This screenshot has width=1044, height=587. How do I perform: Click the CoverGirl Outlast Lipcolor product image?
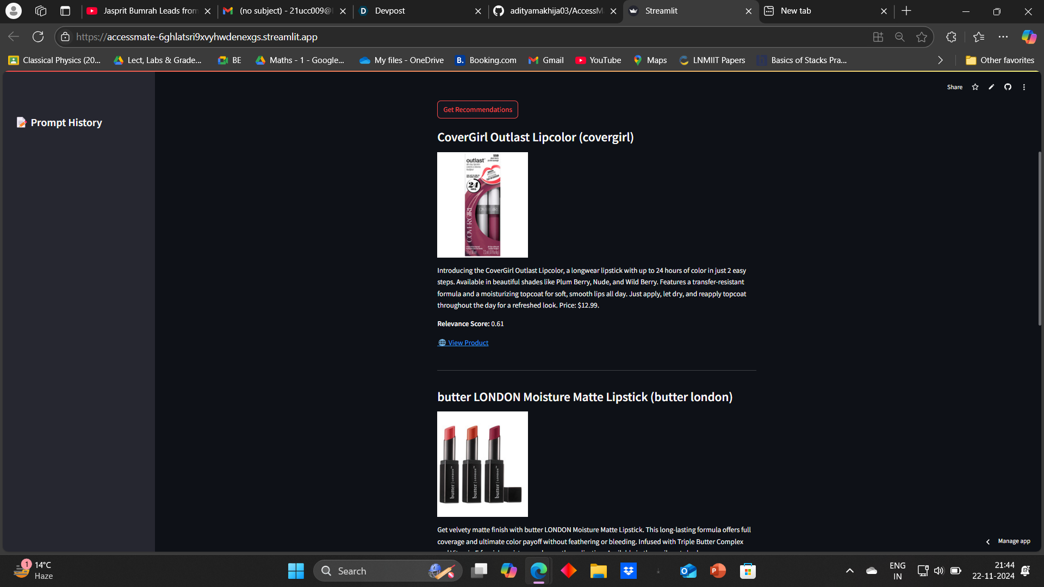(482, 205)
